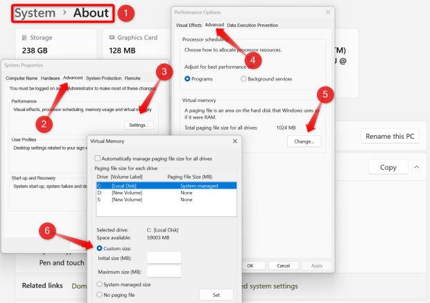Close the Virtual Memory dialog
430x303 pixels.
coord(235,141)
